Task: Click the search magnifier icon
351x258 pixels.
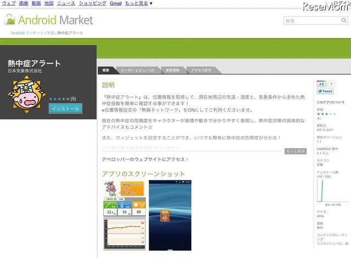Action: (x=344, y=21)
